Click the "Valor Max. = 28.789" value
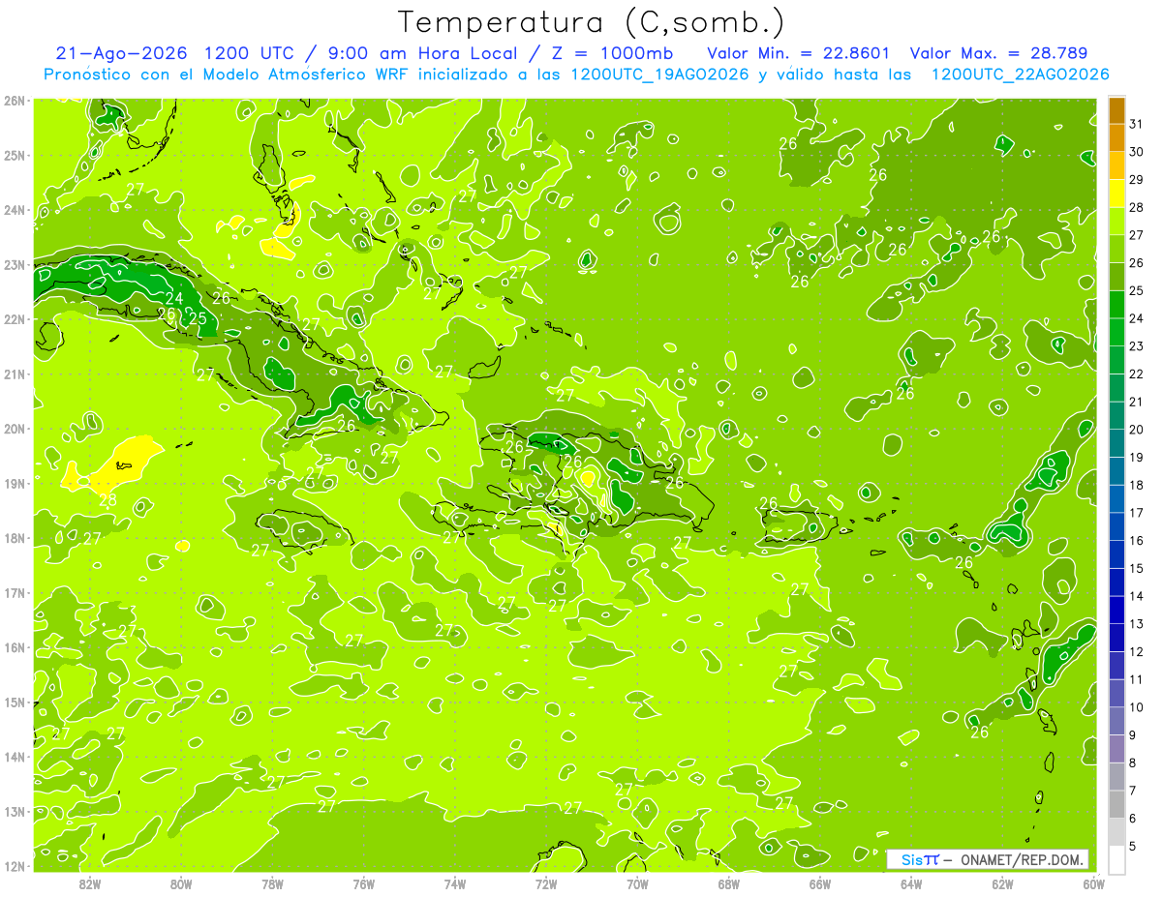The image size is (1162, 897). [999, 53]
